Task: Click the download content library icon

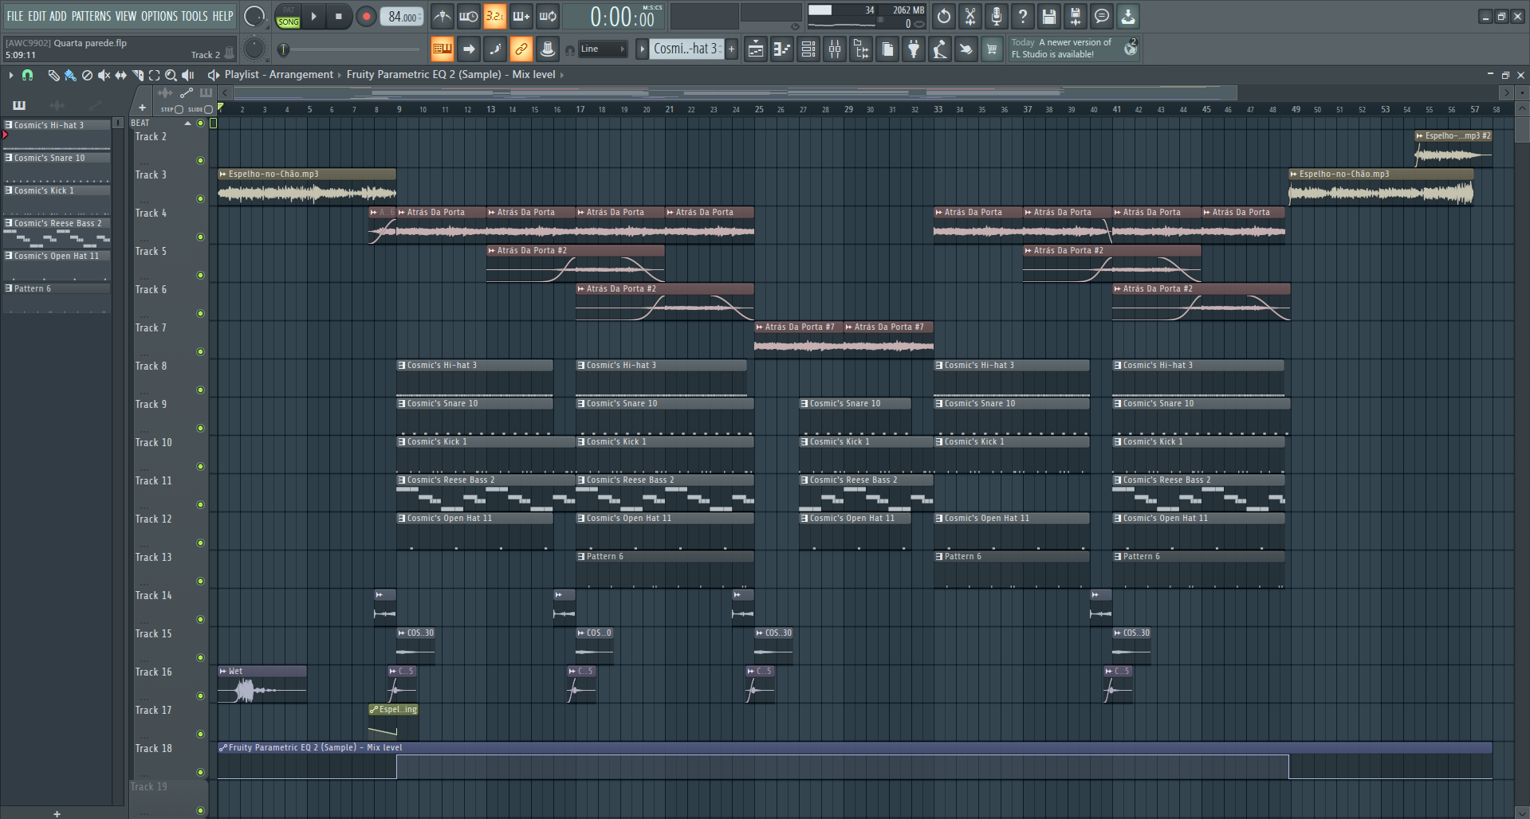Action: 1128,16
